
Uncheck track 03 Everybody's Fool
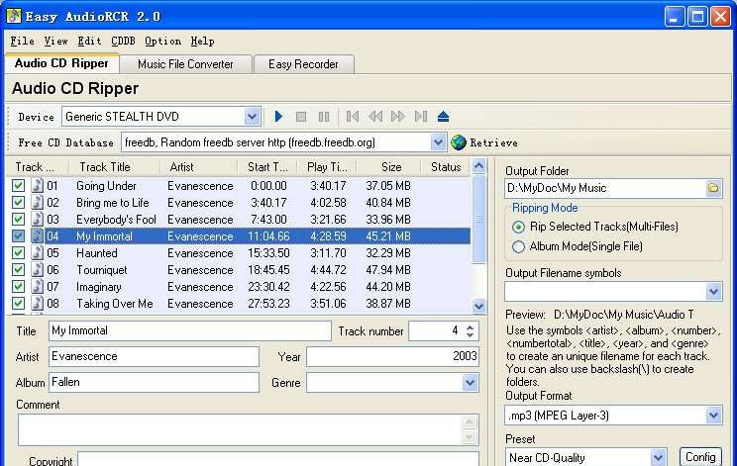[19, 220]
